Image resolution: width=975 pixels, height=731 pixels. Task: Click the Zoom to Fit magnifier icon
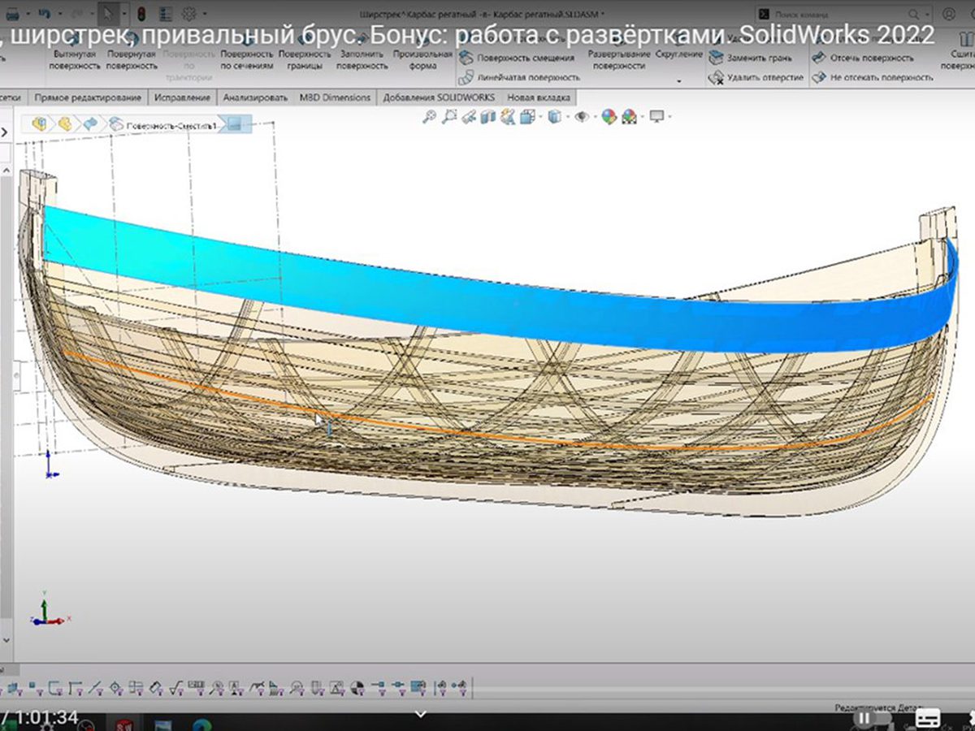coord(430,117)
